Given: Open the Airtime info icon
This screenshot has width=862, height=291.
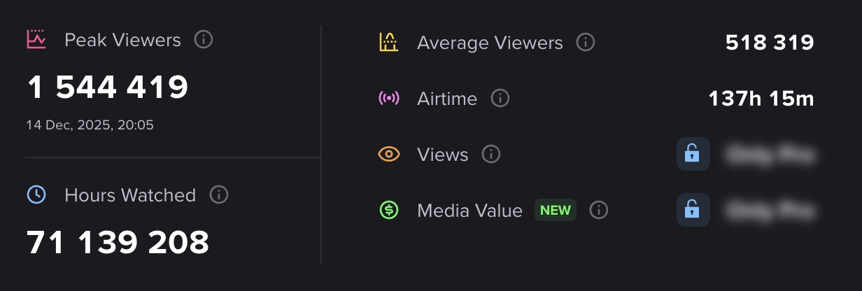Looking at the screenshot, I should (x=500, y=99).
